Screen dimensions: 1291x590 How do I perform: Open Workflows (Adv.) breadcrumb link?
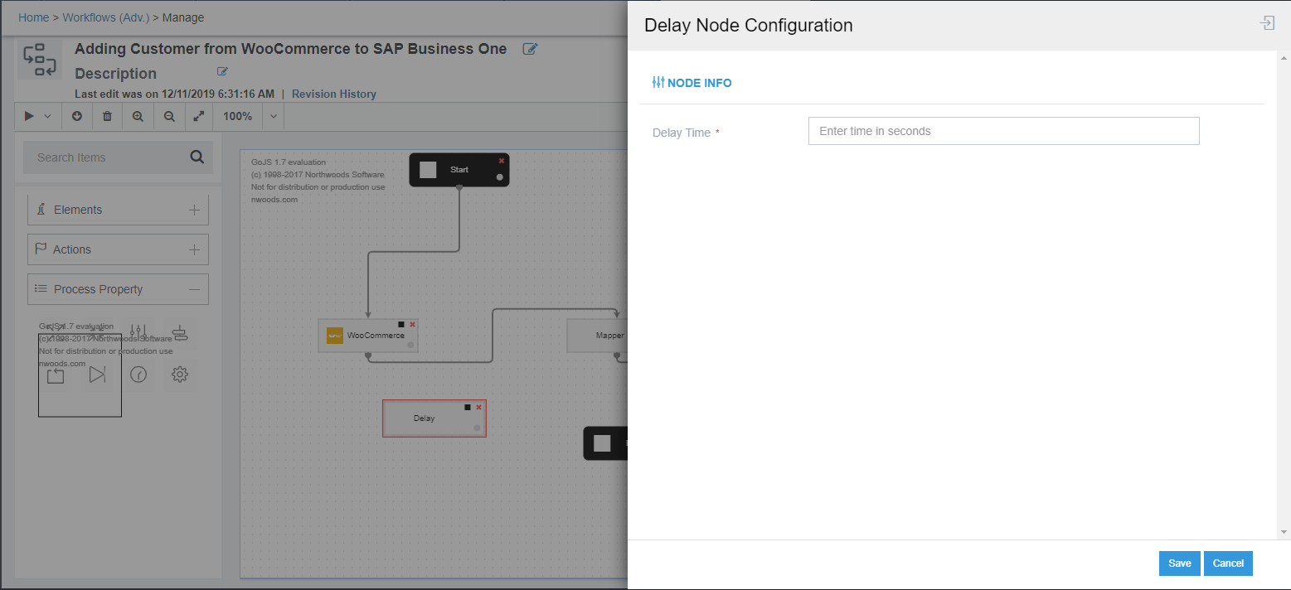[x=106, y=17]
